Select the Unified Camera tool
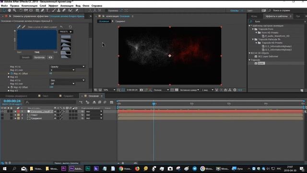Viewport: 307px width, 173px height. pyautogui.click(x=26, y=11)
